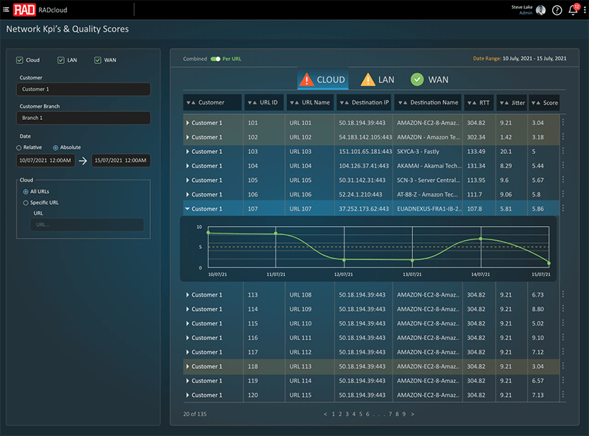
Task: Collapse the expanded URL 107 row
Action: tap(188, 209)
